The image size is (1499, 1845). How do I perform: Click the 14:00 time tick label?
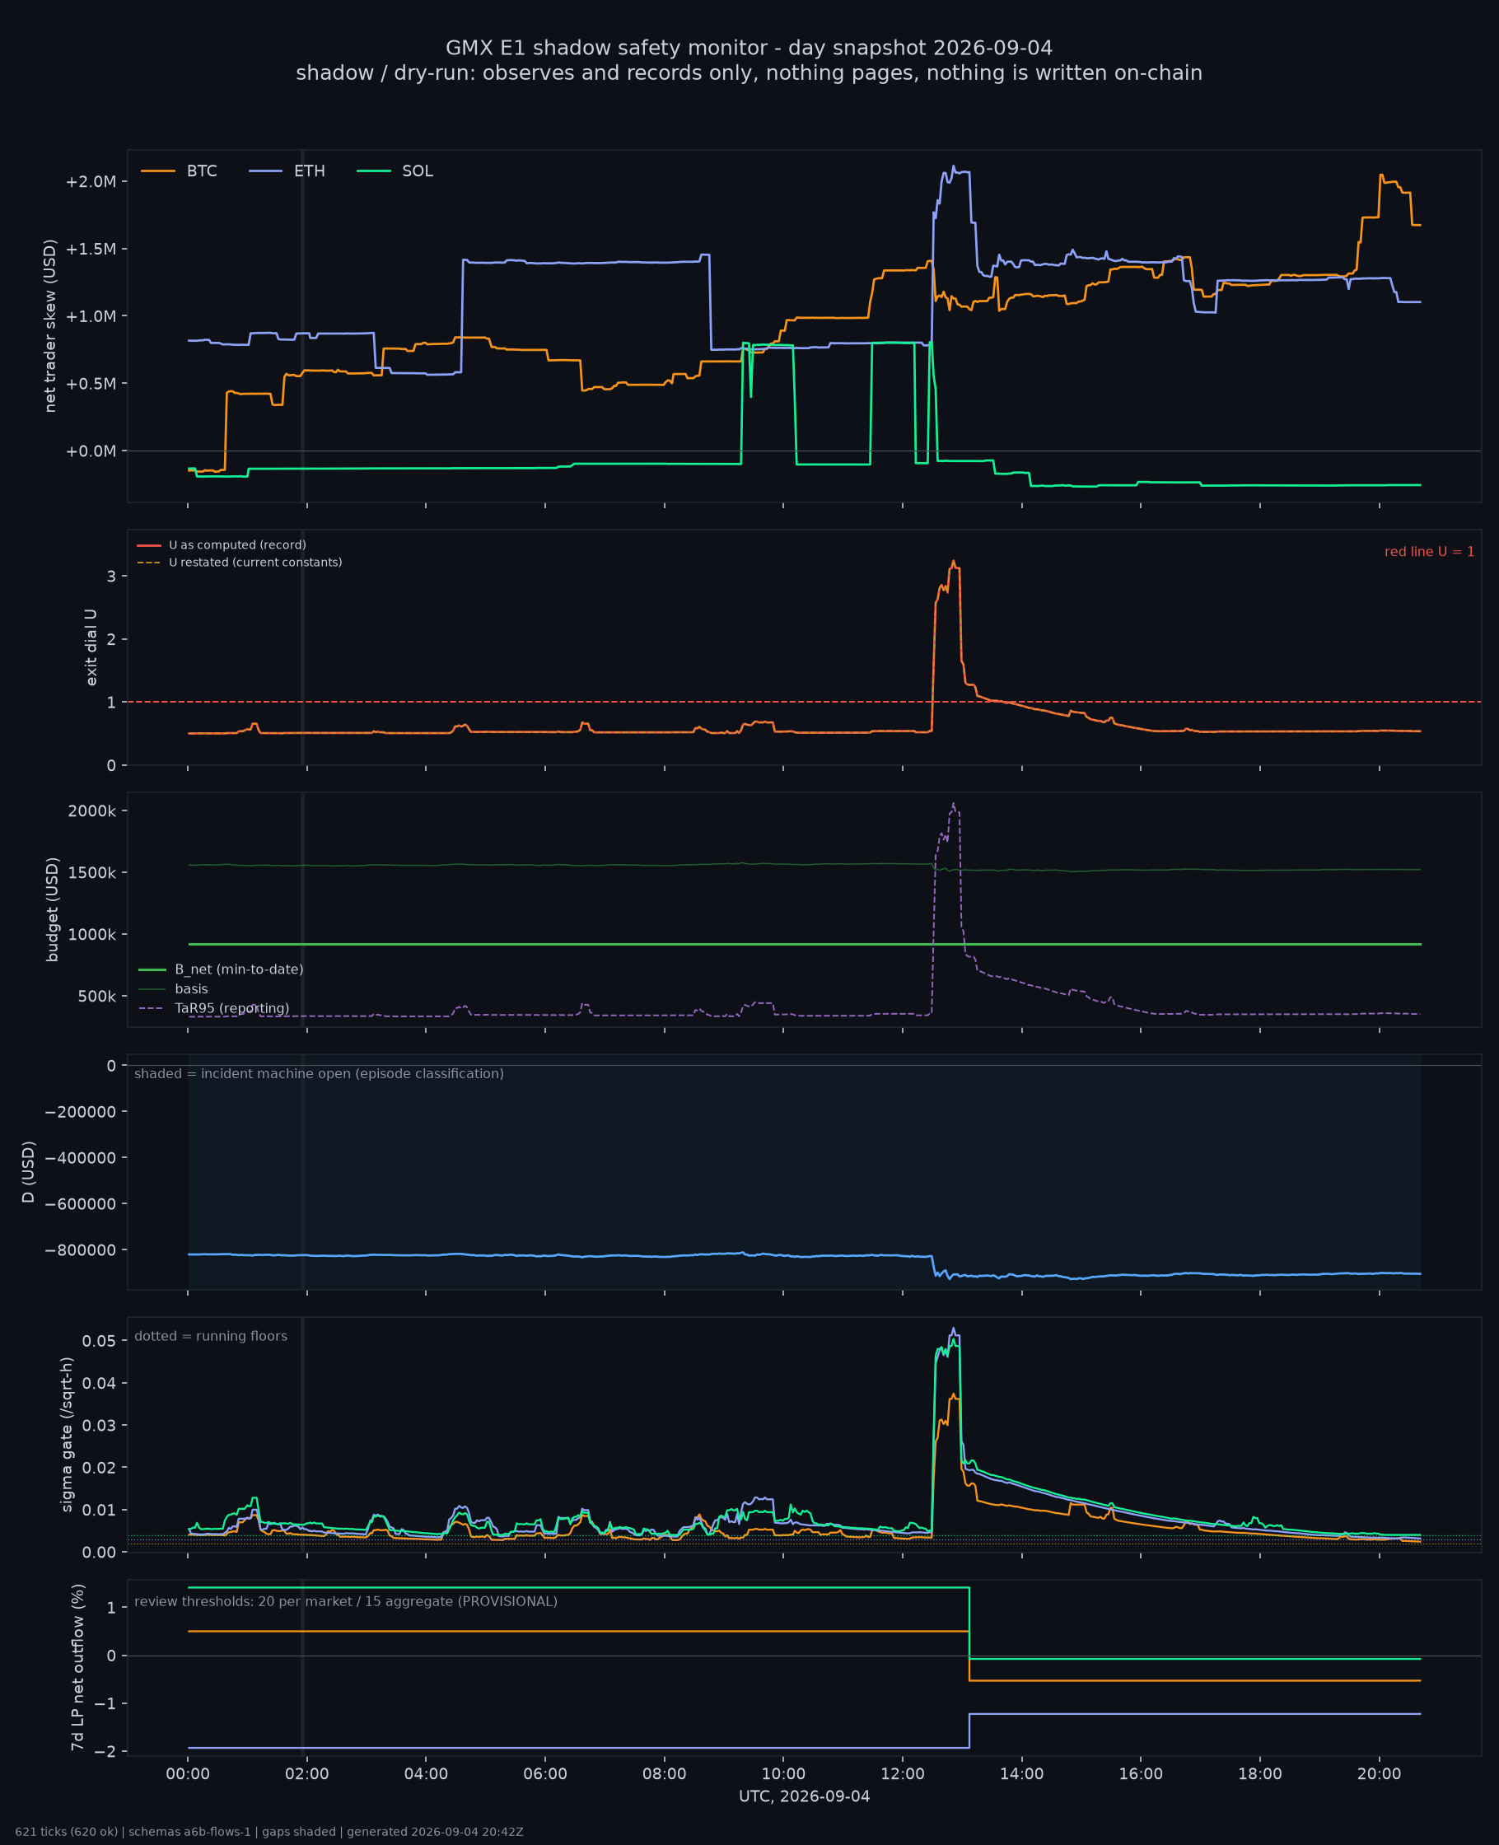pyautogui.click(x=1022, y=1773)
